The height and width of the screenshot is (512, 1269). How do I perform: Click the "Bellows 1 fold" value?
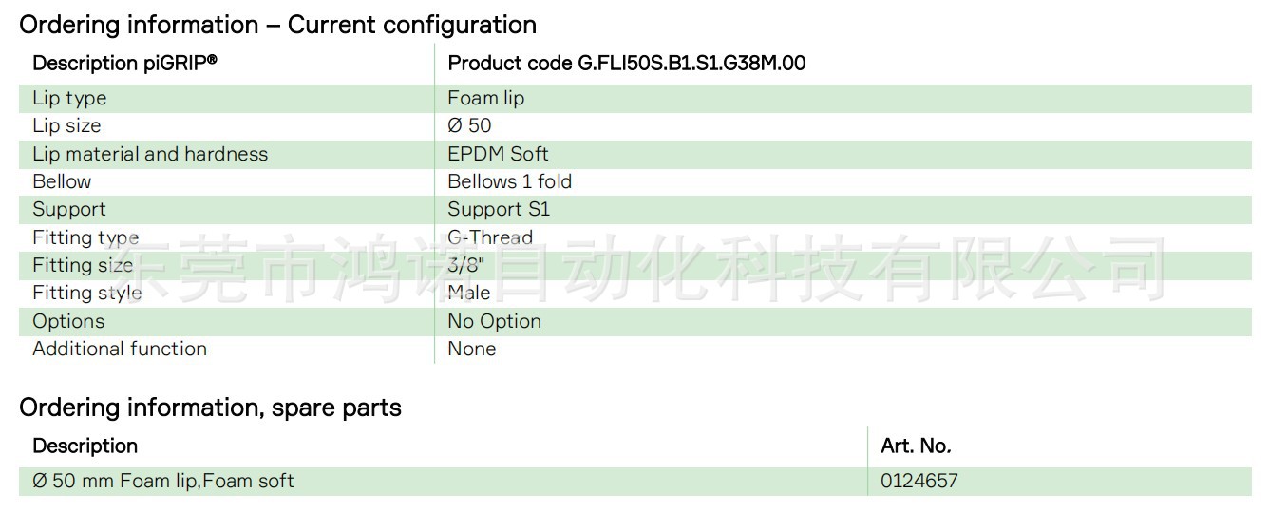pyautogui.click(x=509, y=181)
